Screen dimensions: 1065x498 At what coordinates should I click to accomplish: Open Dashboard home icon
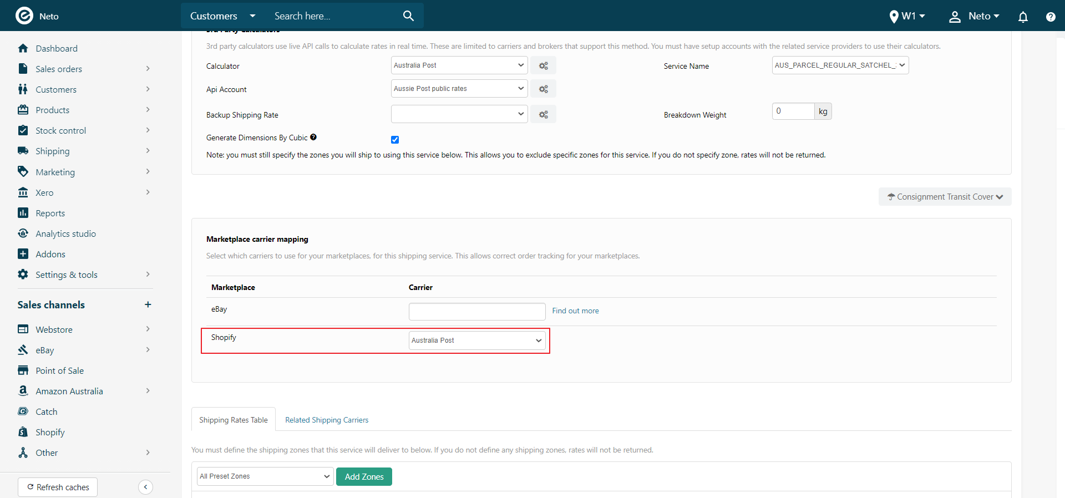click(x=23, y=48)
